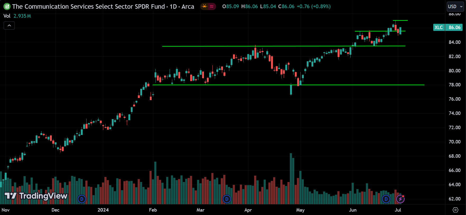Select the short green line at top high

pos(400,20)
